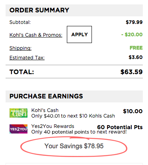Screen dimensions: 148x165
Task: Click the $3.60 estimated tax amount
Action: point(136,57)
